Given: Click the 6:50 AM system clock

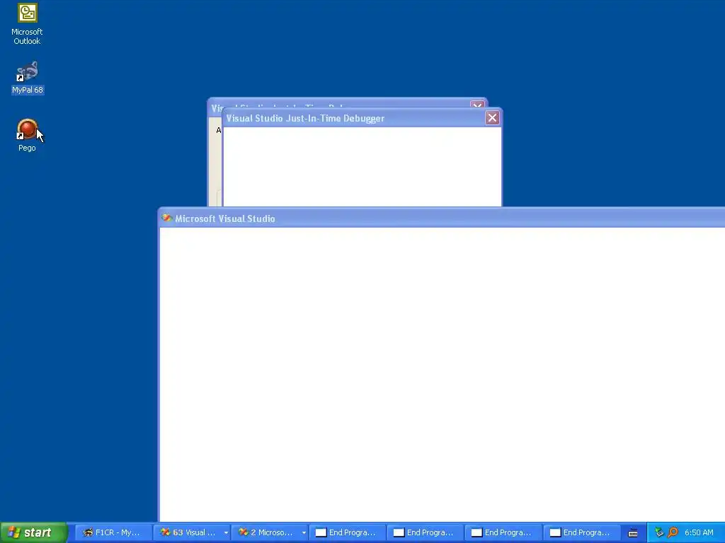Looking at the screenshot, I should (699, 532).
